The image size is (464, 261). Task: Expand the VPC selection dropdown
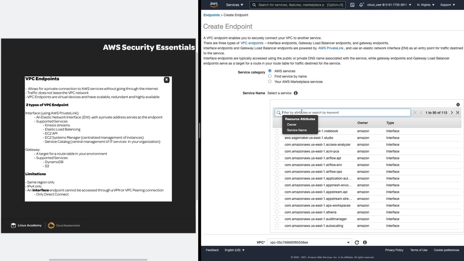[310, 243]
